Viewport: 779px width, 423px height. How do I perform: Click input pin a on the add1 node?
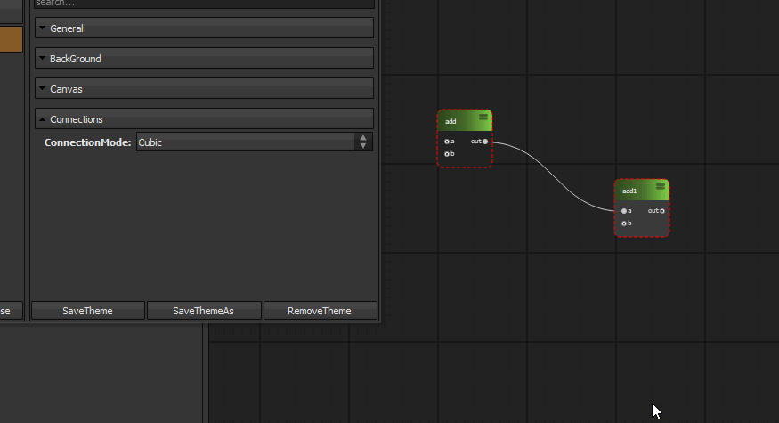tap(624, 211)
